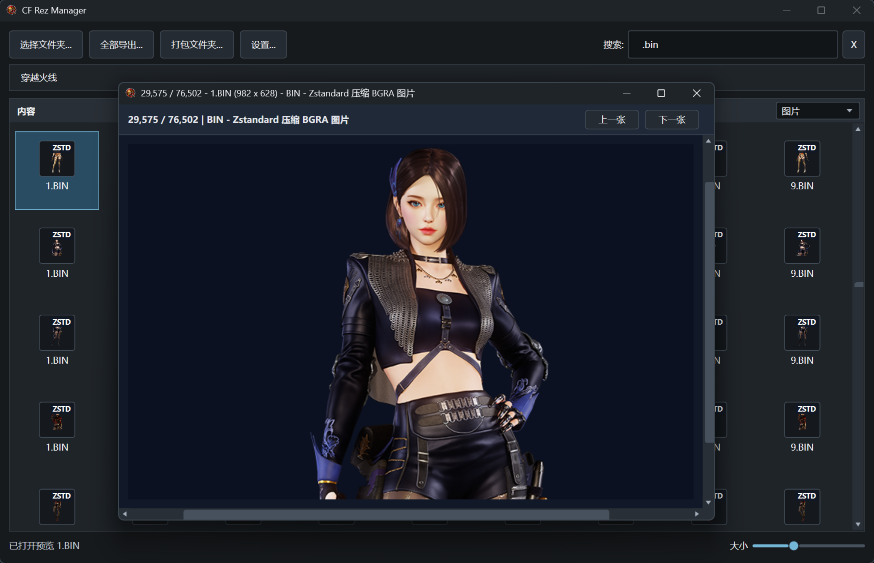Click the preview header text 29,575 / 76,502

[x=163, y=120]
